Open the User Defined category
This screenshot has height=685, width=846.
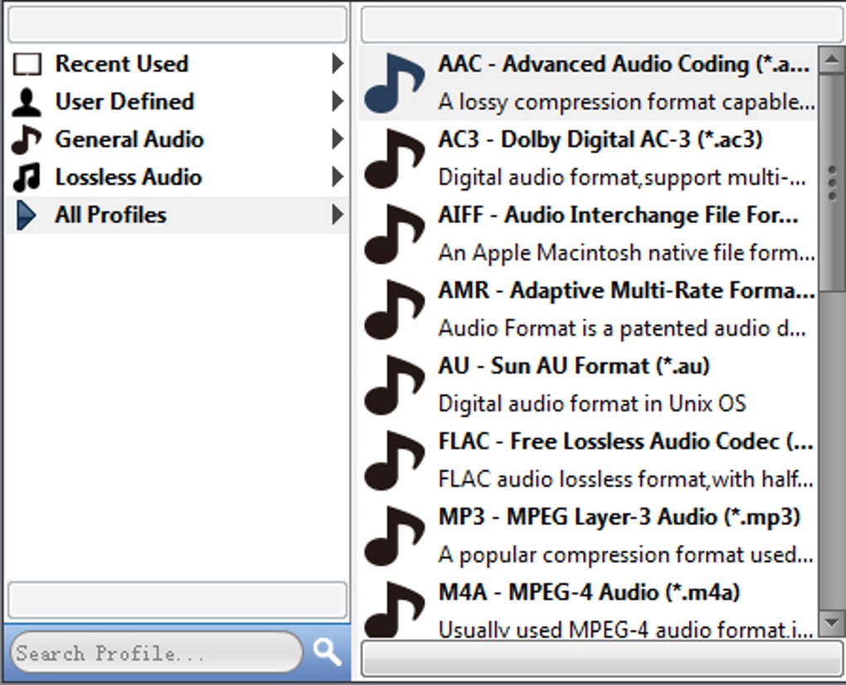(x=177, y=102)
